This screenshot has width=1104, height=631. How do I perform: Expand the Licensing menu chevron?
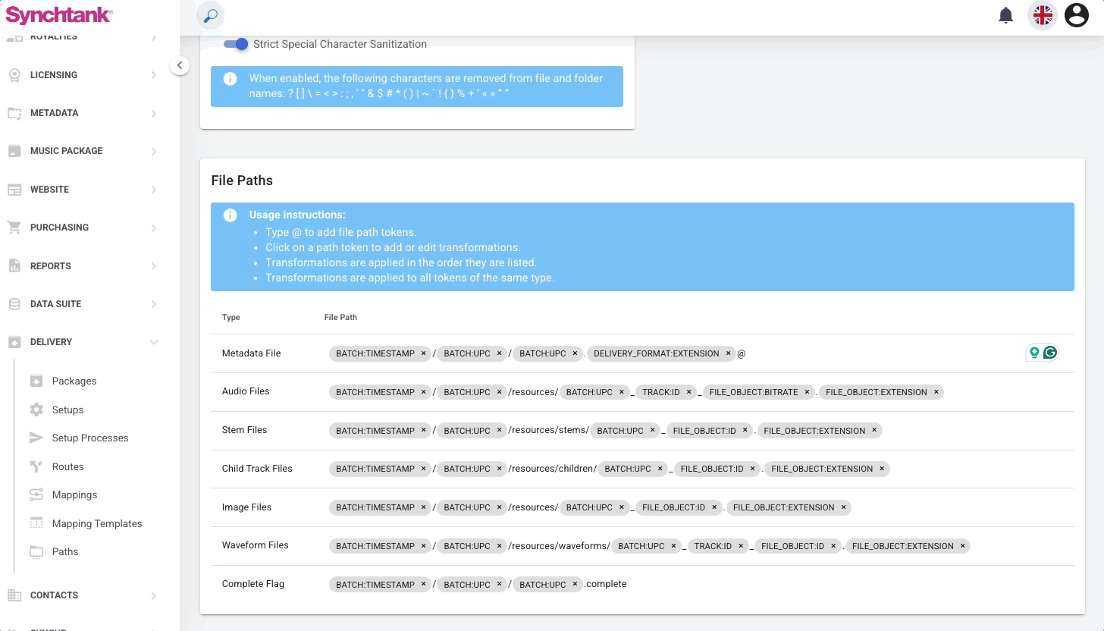(x=154, y=75)
